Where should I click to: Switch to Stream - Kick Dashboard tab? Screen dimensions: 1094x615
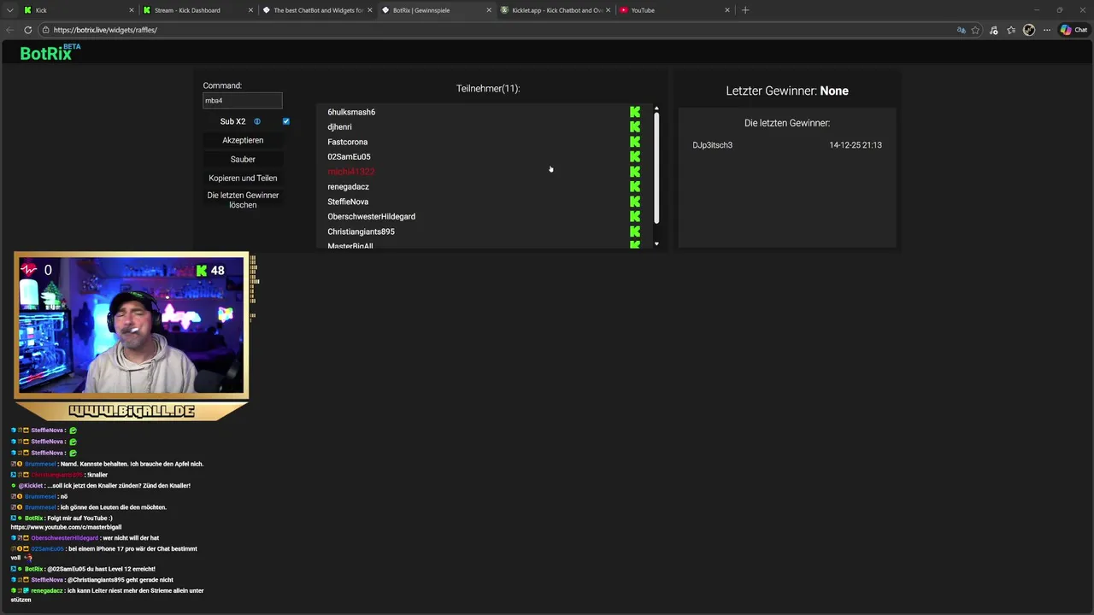pyautogui.click(x=198, y=10)
